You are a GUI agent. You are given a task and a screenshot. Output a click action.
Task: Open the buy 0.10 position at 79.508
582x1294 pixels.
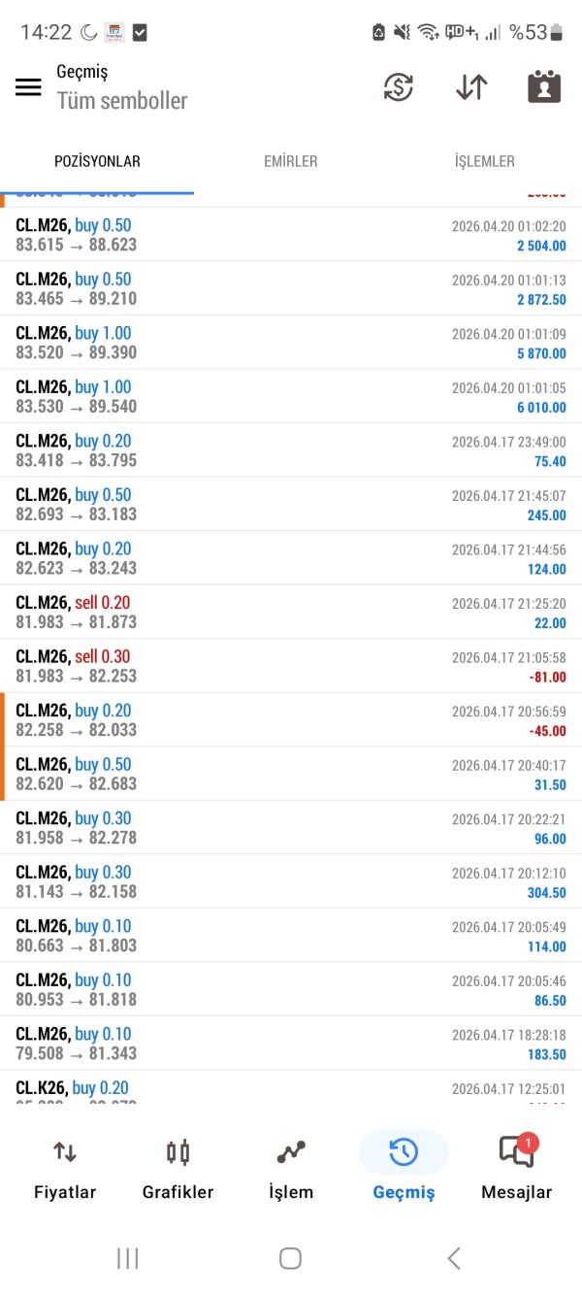(x=291, y=1043)
